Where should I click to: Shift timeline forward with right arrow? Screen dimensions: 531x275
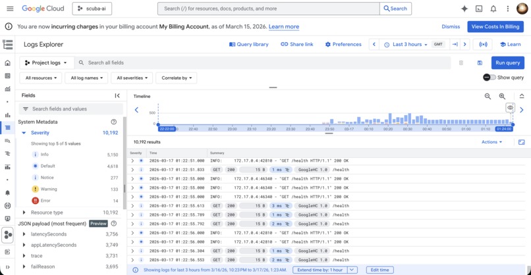(x=522, y=110)
